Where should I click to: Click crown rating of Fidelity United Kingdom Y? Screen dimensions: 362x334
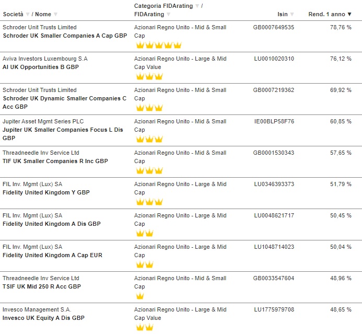pyautogui.click(x=149, y=202)
